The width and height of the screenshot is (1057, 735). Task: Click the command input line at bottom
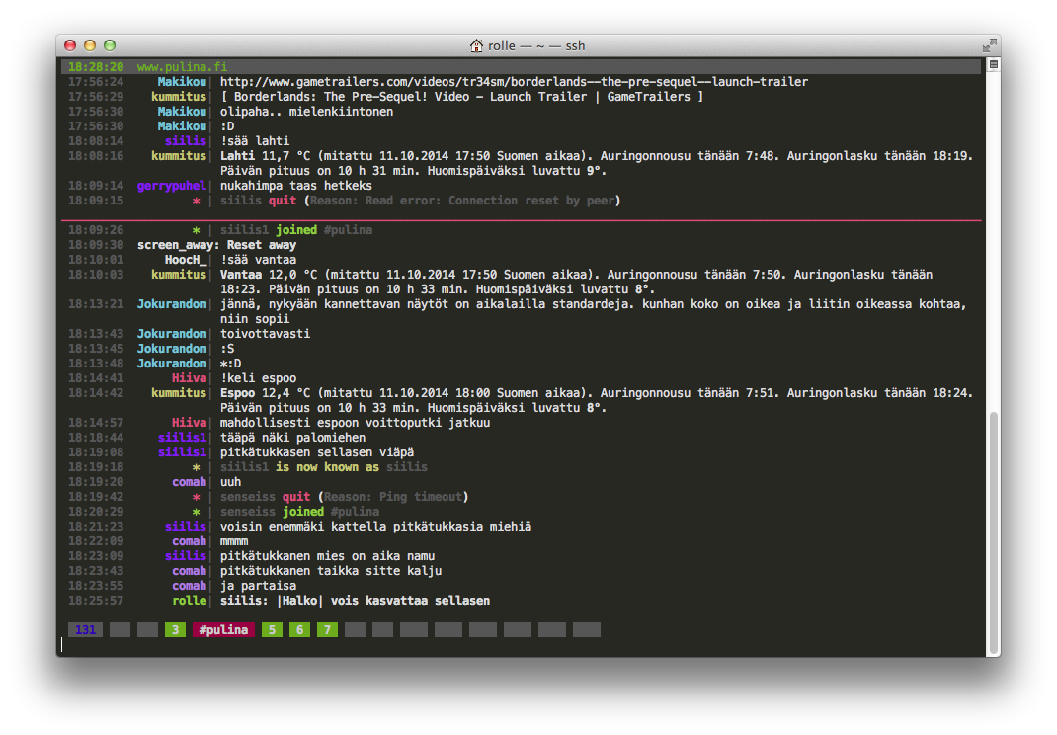pyautogui.click(x=523, y=645)
